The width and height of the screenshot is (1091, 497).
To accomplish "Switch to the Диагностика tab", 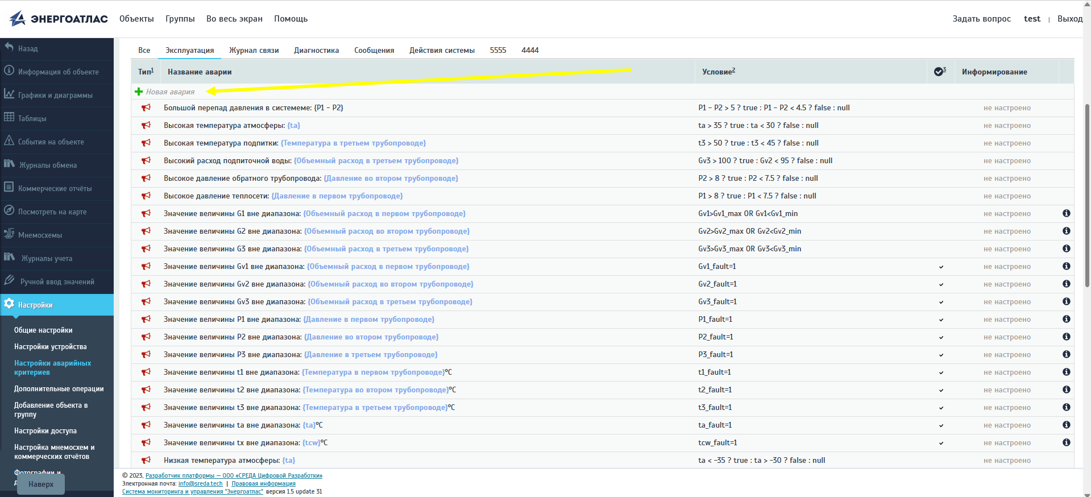I will 316,50.
